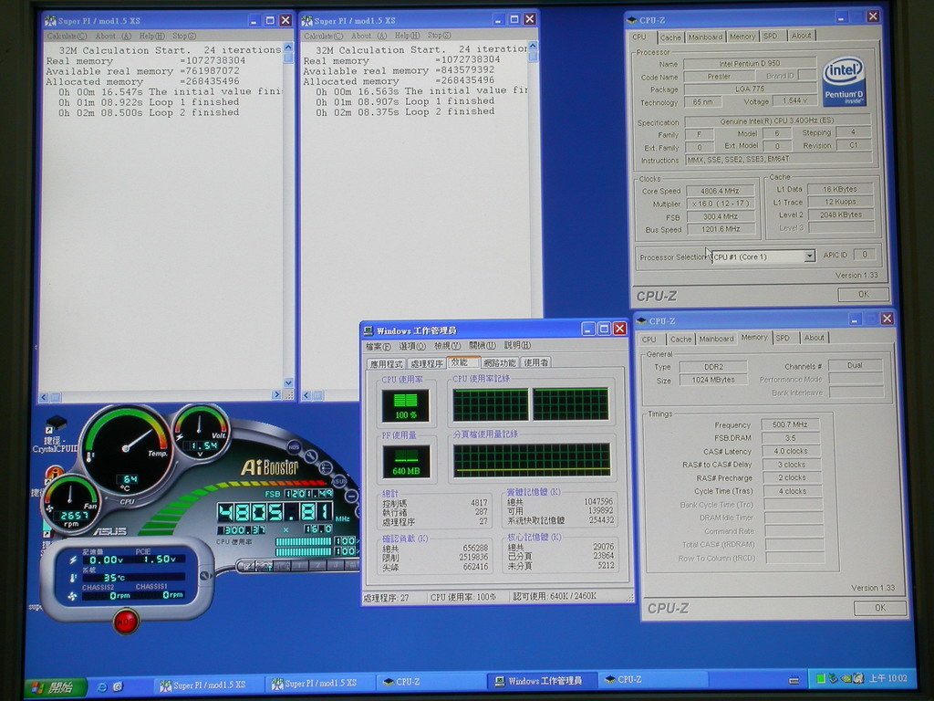Click OK in the CPU-Z Memory window
934x701 pixels.
pos(879,608)
